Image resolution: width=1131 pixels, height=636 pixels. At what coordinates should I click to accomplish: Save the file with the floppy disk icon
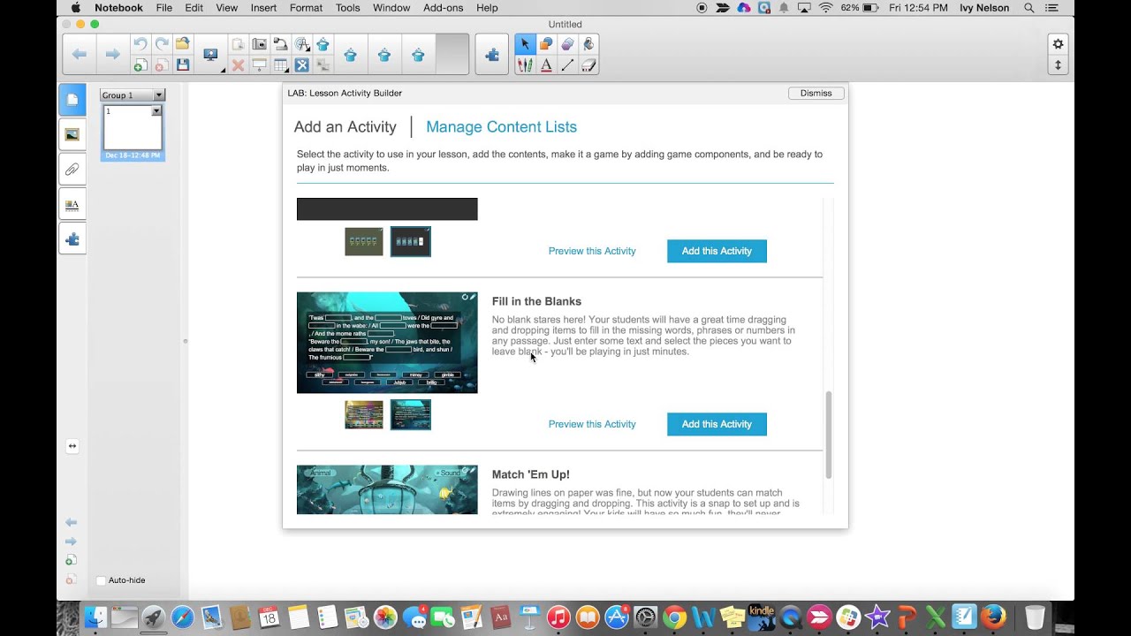coord(183,65)
